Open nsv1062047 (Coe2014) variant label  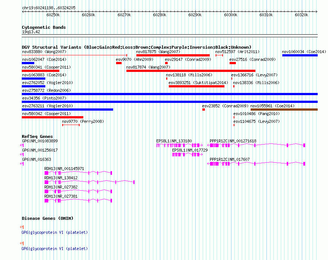tap(44, 59)
